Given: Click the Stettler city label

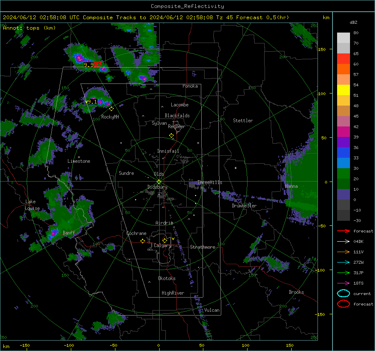Looking at the screenshot, I should click(x=243, y=121).
